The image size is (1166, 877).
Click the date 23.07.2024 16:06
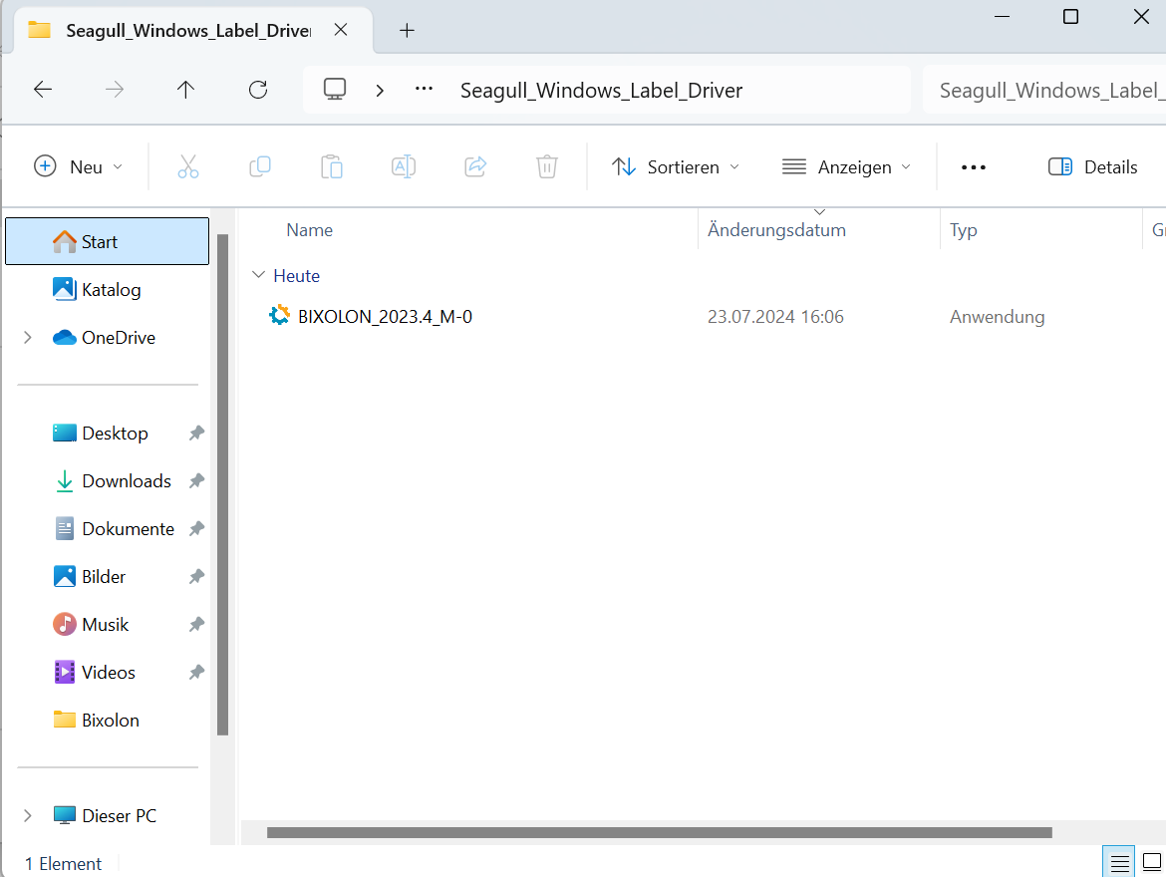[775, 317]
